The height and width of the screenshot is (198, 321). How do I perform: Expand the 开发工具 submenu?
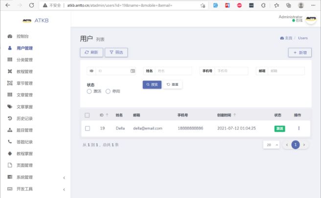tap(64, 189)
